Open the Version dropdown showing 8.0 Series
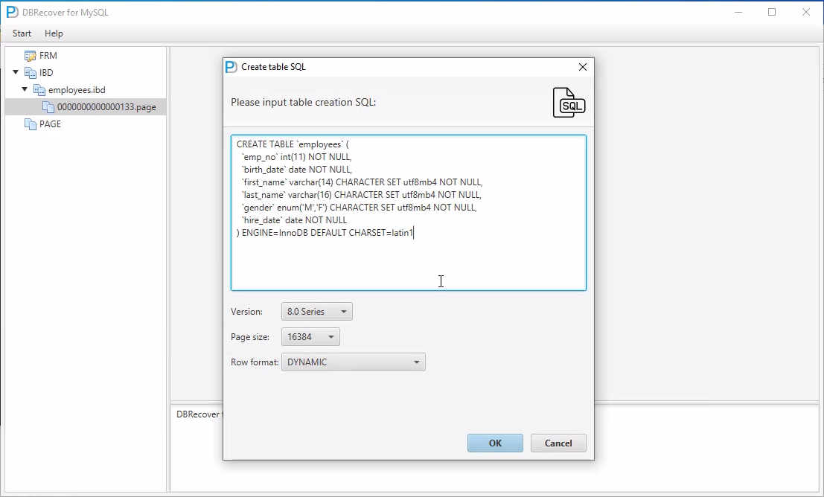 coord(316,312)
